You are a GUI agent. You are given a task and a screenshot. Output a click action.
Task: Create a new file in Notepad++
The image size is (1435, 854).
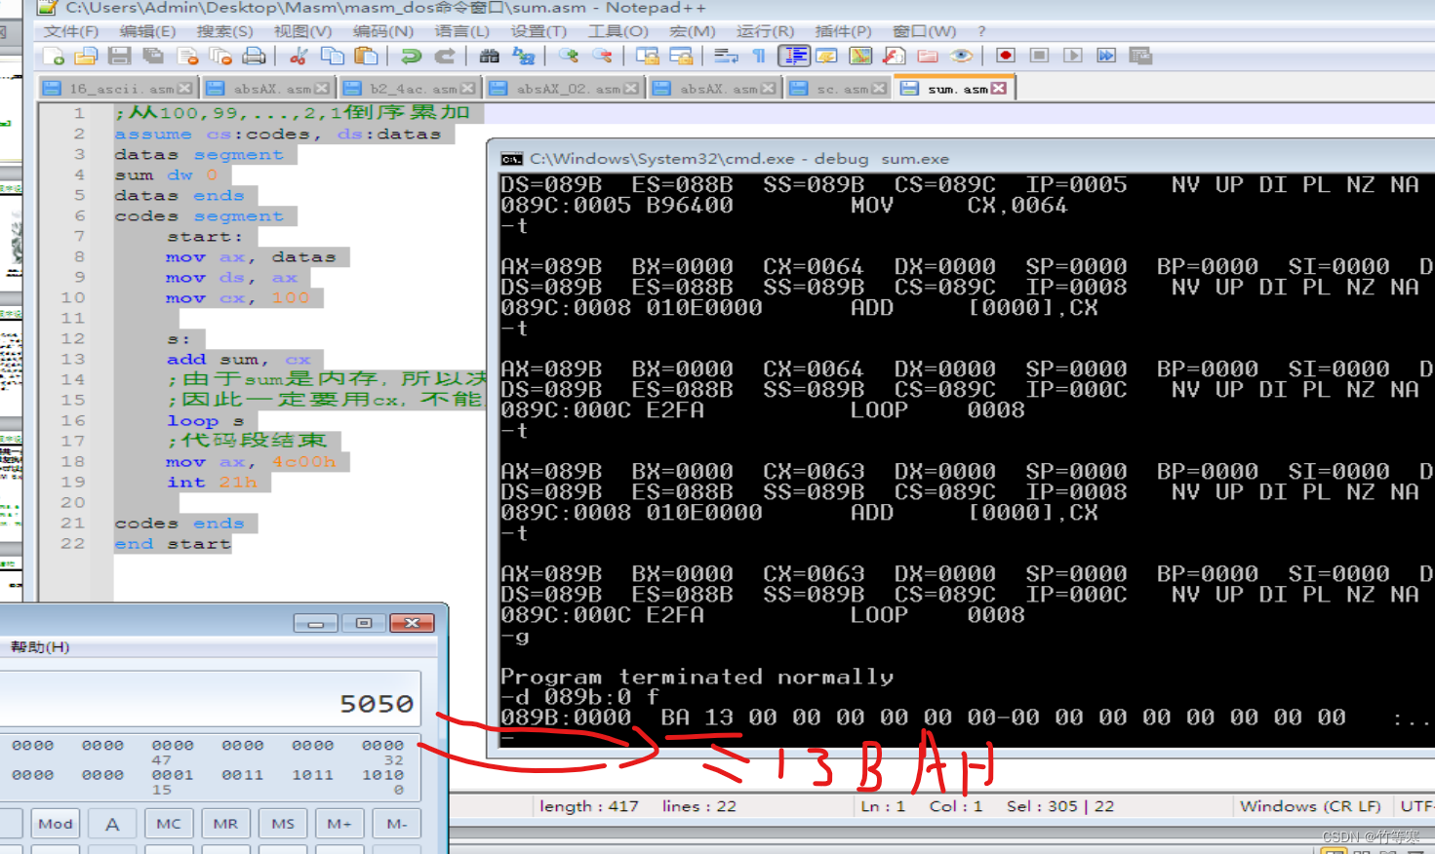pyautogui.click(x=54, y=56)
